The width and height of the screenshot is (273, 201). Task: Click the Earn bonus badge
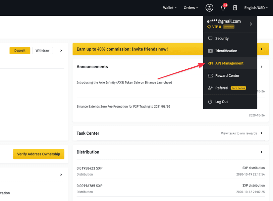point(238,88)
